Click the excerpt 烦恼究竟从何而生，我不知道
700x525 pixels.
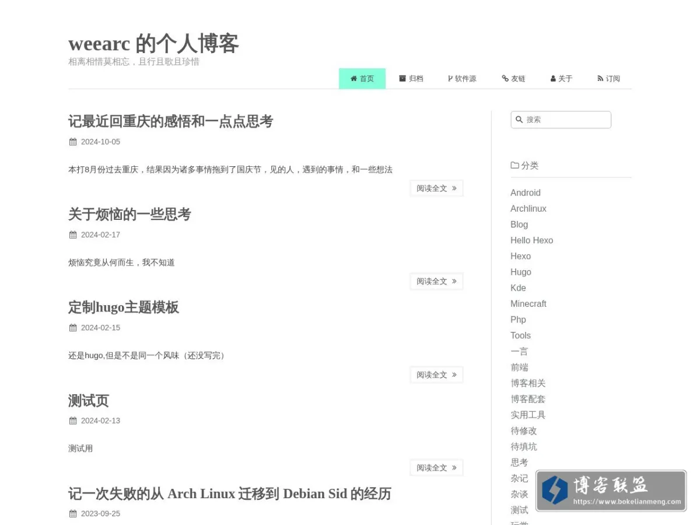(121, 262)
